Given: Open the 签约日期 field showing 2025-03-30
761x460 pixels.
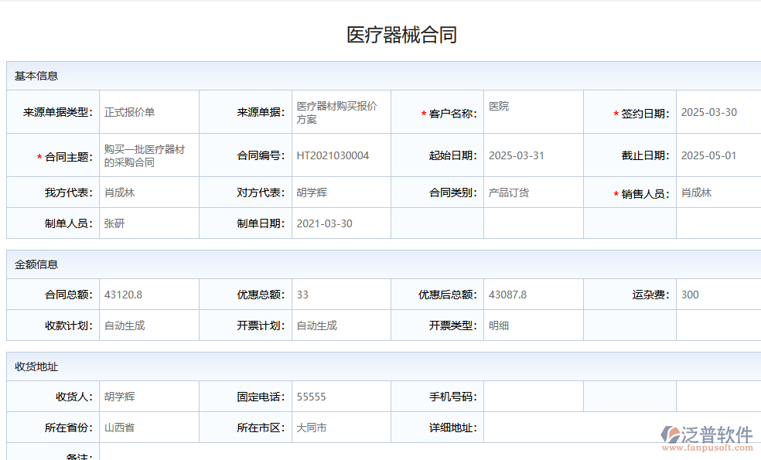Looking at the screenshot, I should [x=718, y=112].
